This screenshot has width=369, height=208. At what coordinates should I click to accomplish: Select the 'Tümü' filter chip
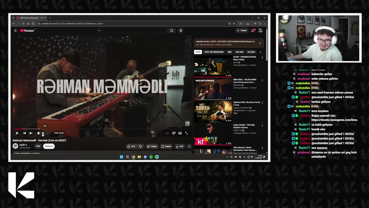198,52
